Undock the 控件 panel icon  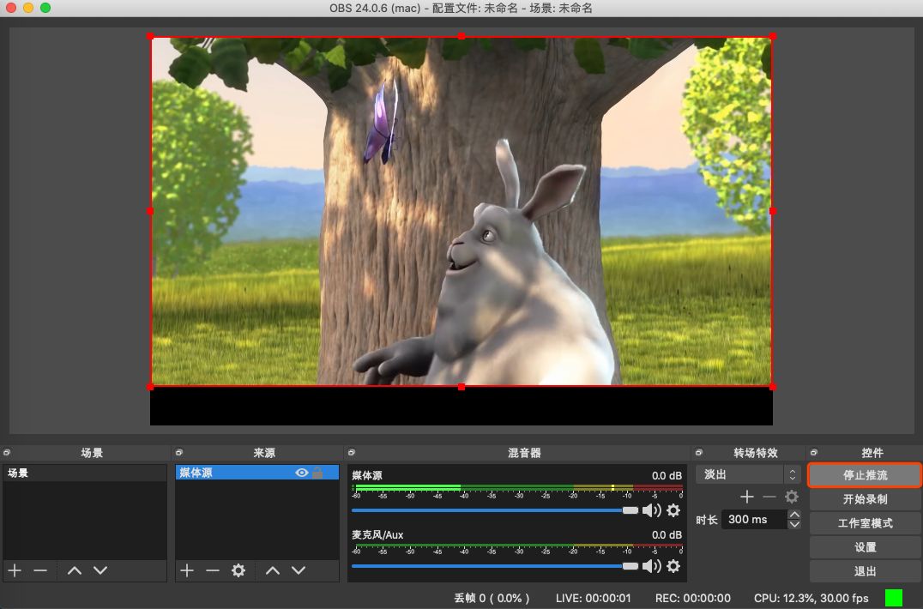point(814,453)
